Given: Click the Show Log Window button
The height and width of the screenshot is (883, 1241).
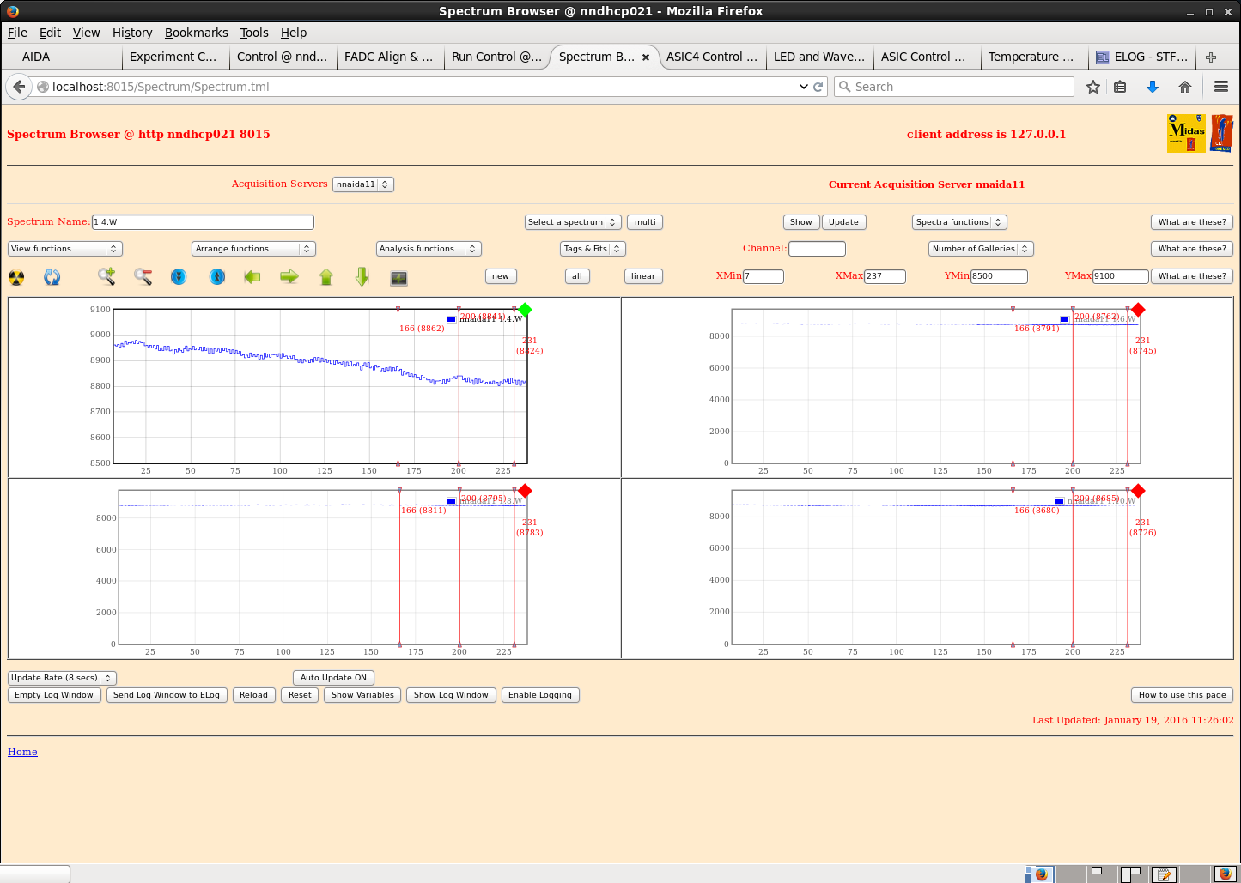Looking at the screenshot, I should point(451,695).
